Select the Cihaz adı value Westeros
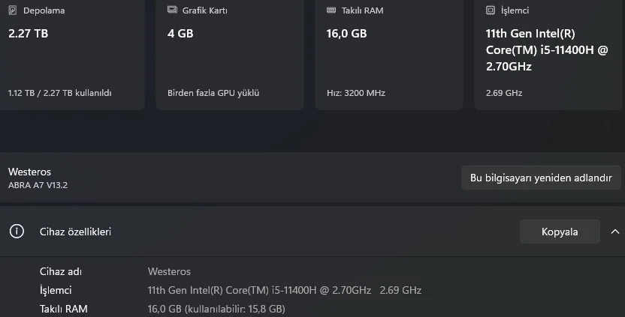 (169, 271)
